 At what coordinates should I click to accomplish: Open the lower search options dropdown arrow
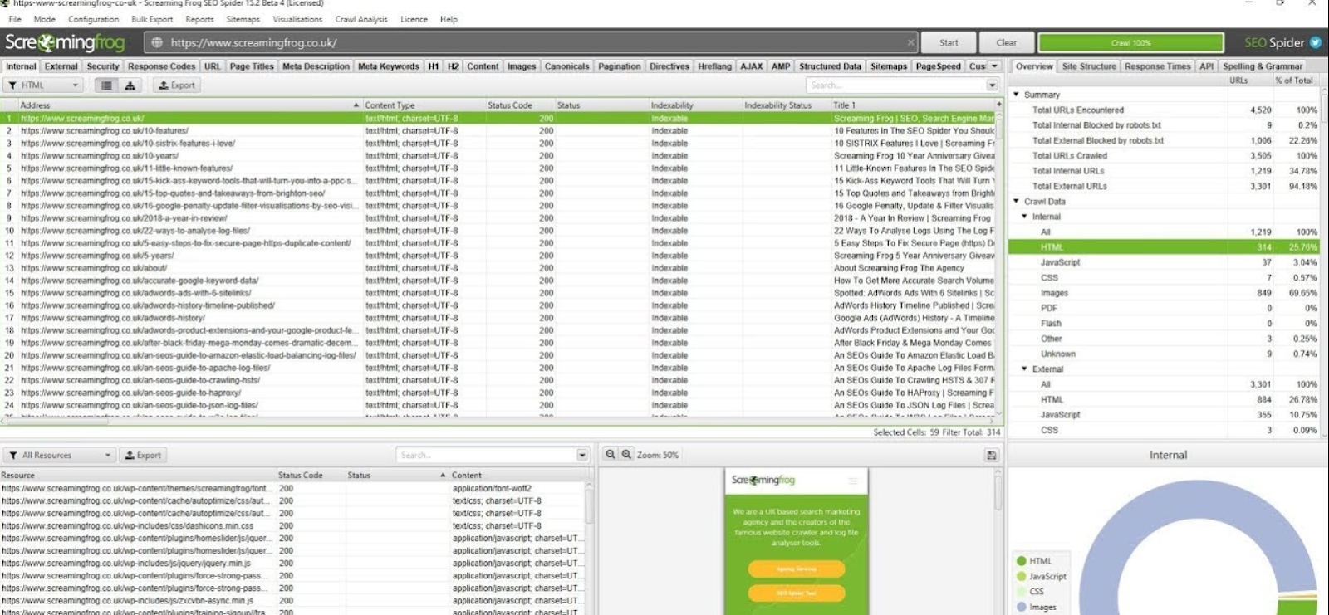pos(582,455)
